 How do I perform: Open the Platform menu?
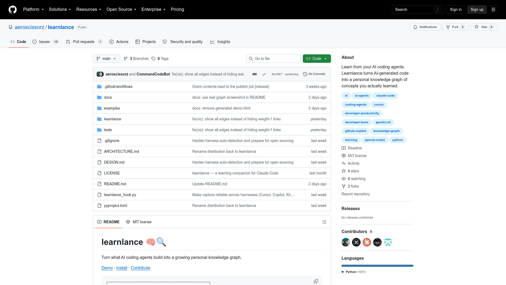pos(33,9)
